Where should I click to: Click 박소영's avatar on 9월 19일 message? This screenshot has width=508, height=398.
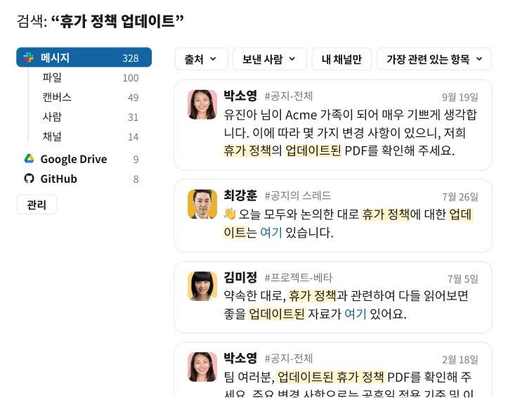(x=202, y=105)
